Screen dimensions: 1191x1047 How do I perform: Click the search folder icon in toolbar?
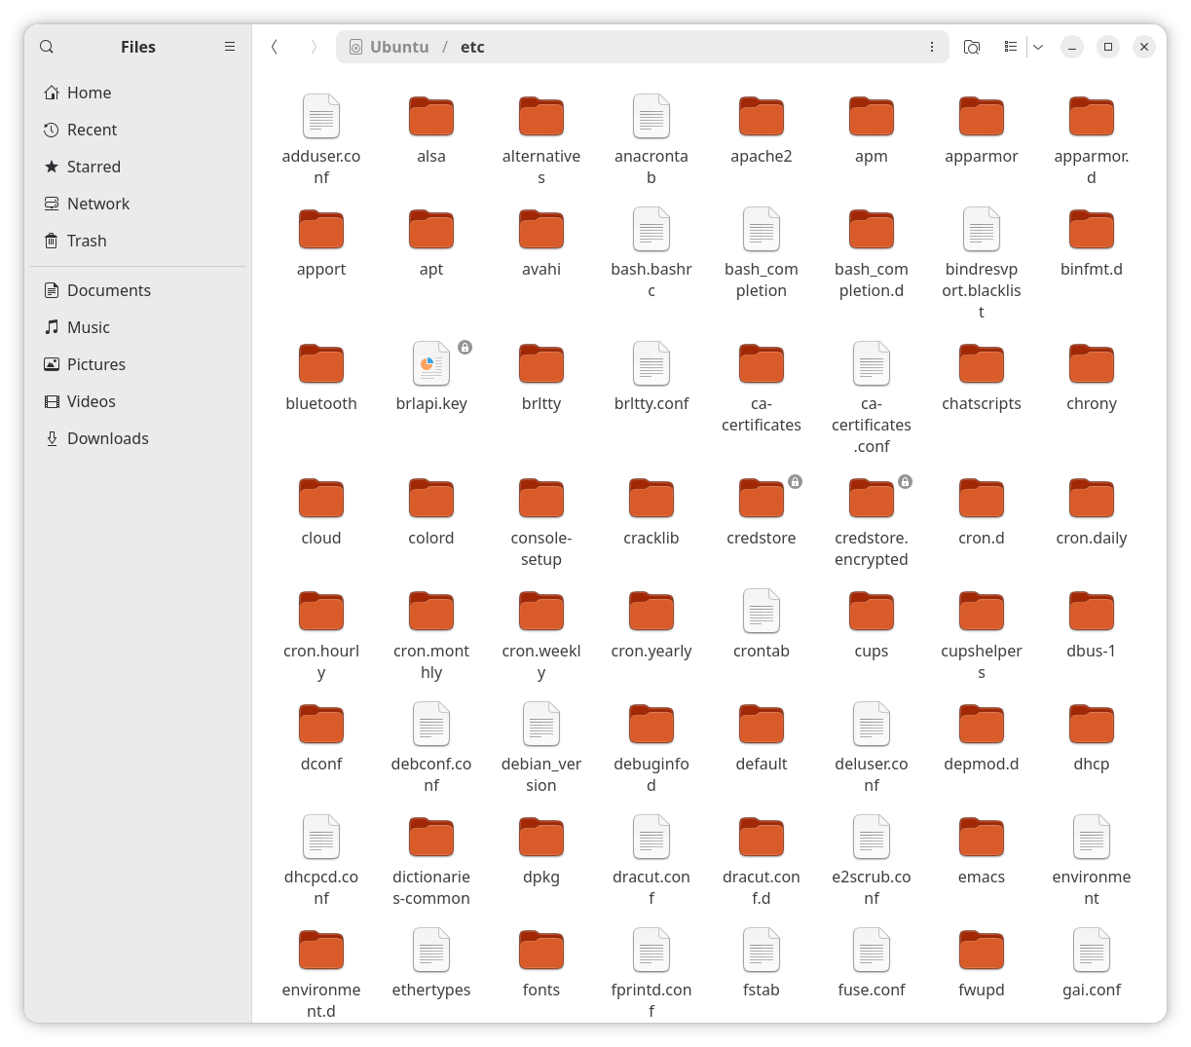click(971, 47)
